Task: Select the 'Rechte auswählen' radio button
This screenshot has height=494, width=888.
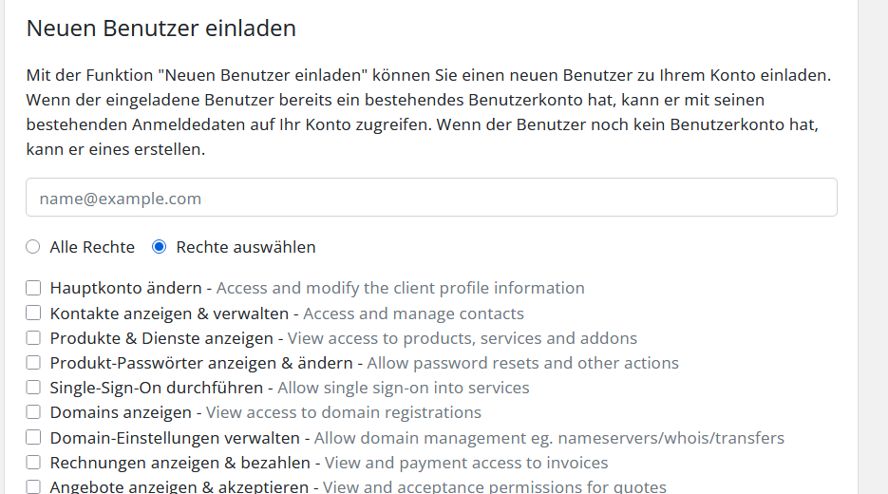Action: (x=160, y=247)
